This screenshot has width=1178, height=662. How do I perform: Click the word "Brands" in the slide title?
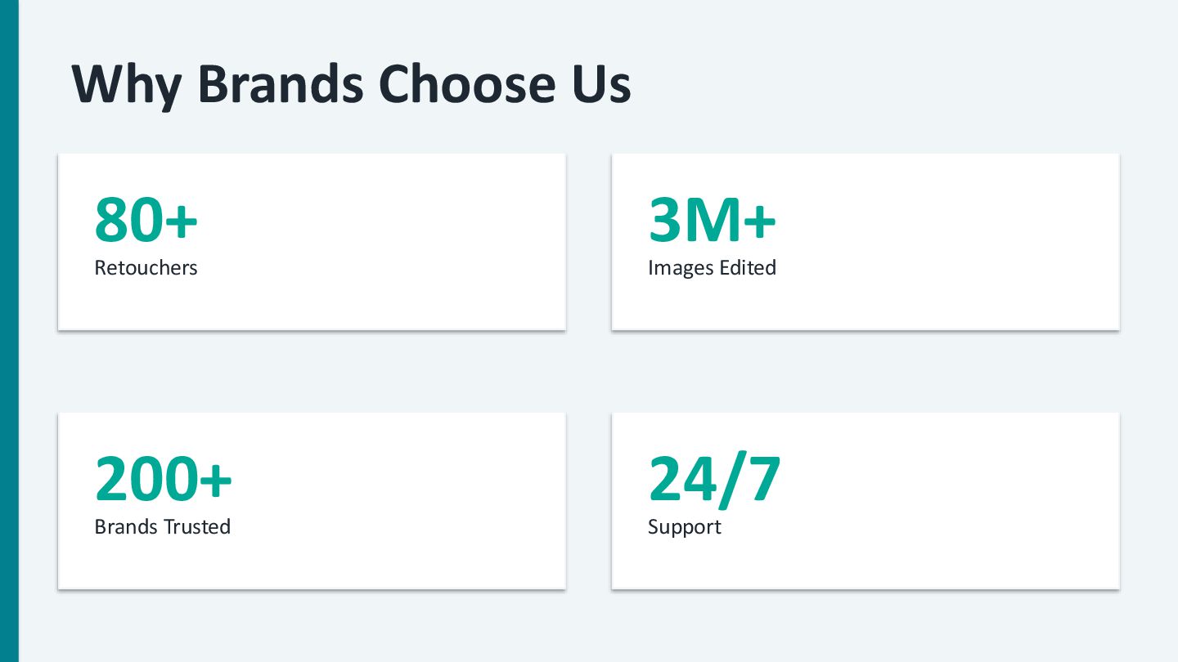[281, 83]
